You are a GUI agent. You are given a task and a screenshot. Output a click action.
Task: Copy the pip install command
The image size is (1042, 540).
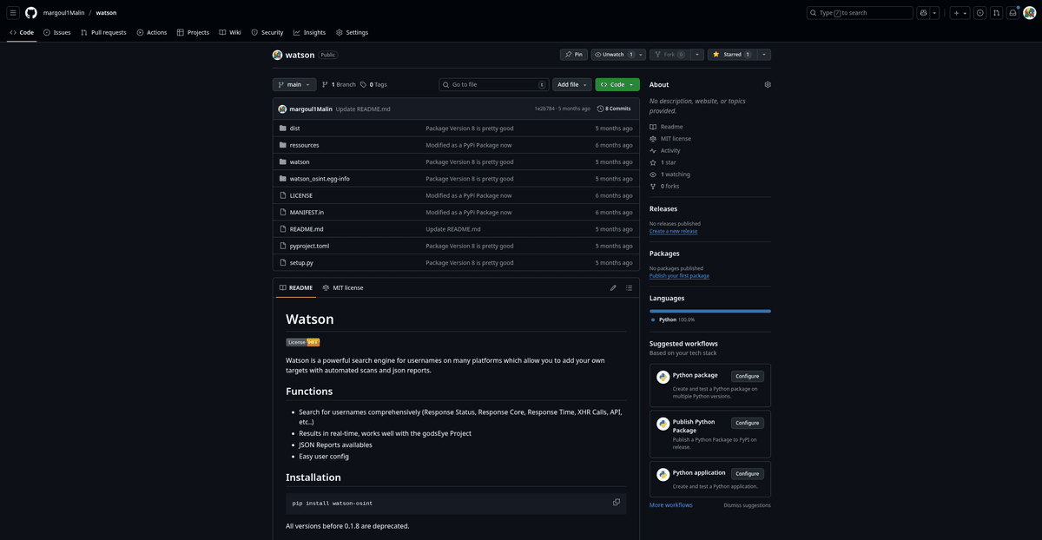coord(617,503)
